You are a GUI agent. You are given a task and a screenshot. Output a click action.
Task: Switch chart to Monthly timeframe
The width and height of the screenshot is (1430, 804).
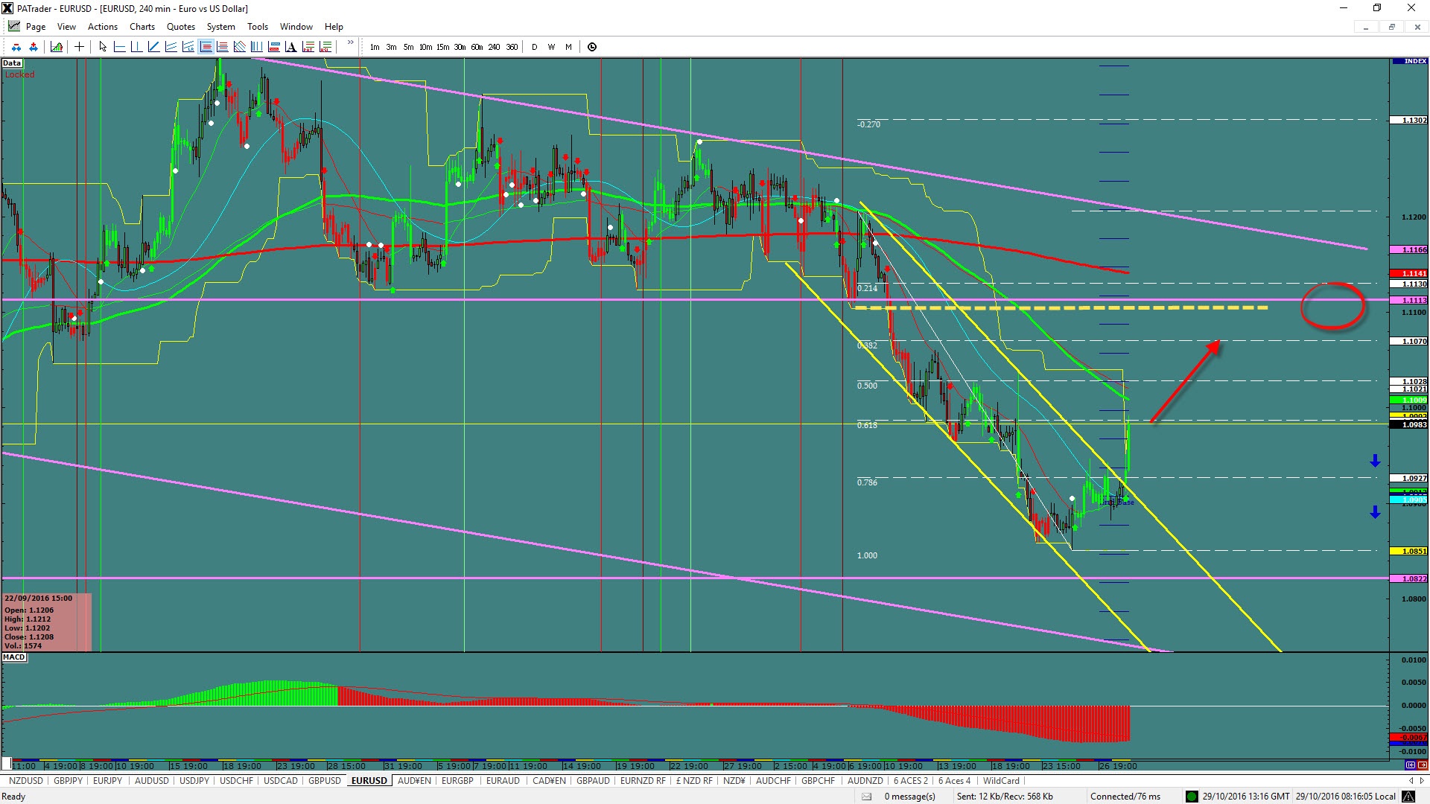coord(569,47)
